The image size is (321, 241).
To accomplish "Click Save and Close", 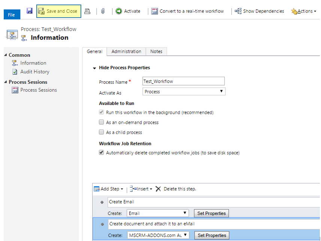I will coord(58,11).
